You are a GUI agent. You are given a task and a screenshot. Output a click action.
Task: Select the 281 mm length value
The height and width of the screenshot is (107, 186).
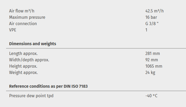[x=152, y=53]
